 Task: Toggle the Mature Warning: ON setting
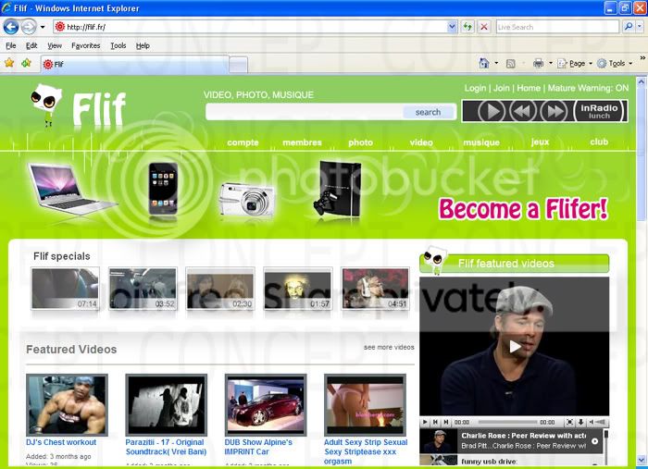click(588, 88)
